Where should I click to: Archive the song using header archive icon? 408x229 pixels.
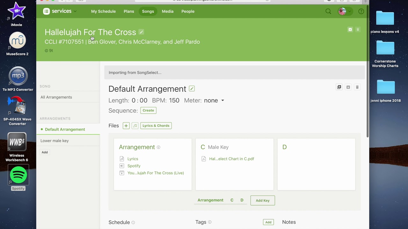coord(350,30)
